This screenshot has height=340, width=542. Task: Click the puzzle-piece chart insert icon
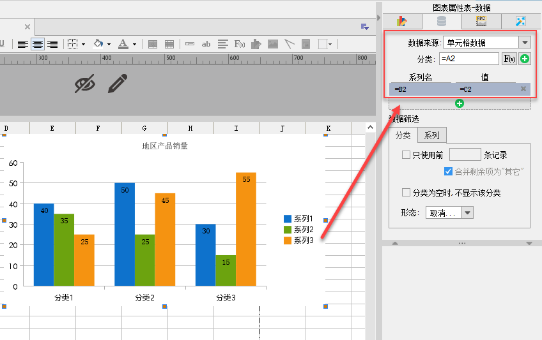point(256,44)
